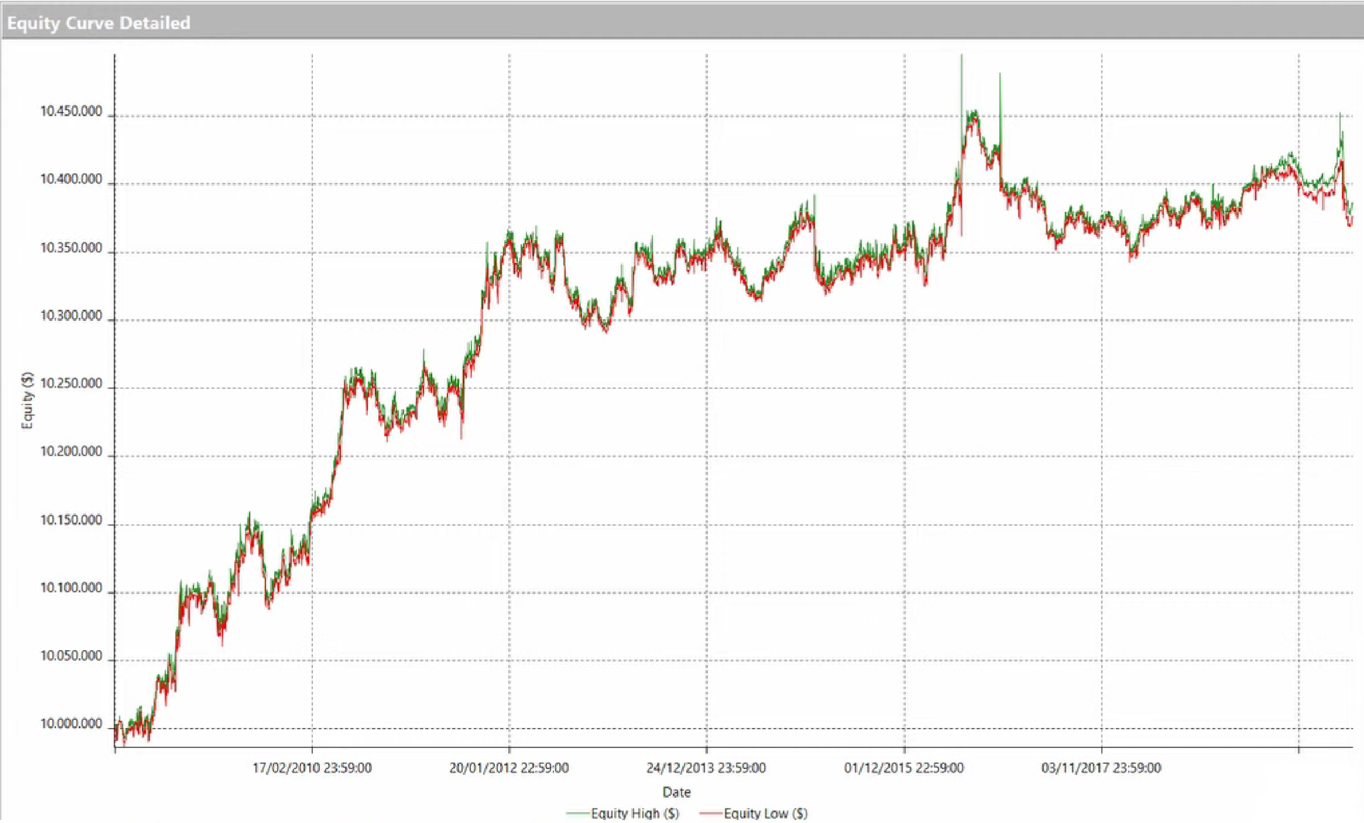Screen dimensions: 1364x823
Task: Select the Equity Curve Detailed title bar
Action: [x=98, y=23]
